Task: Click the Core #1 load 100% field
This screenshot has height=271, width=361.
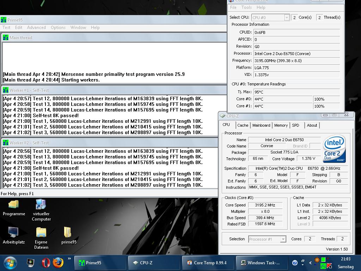Action: [326, 106]
